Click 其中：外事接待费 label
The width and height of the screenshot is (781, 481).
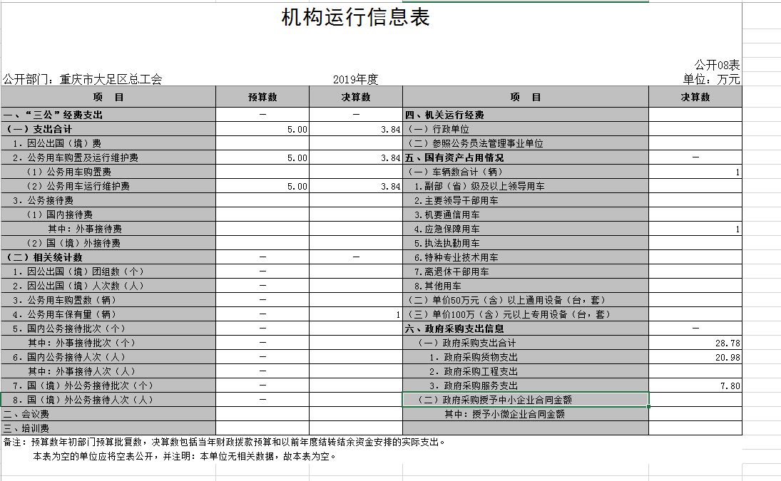click(85, 229)
